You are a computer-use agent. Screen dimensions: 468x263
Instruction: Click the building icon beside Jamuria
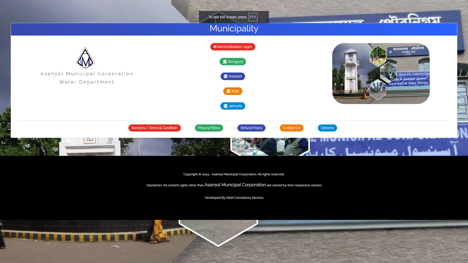click(226, 106)
